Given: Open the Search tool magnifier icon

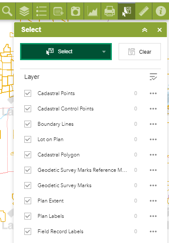Looking at the screenshot, I should point(7,11).
